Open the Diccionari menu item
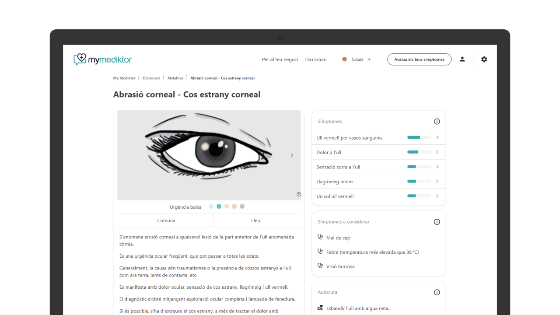The width and height of the screenshot is (560, 315). (x=316, y=59)
